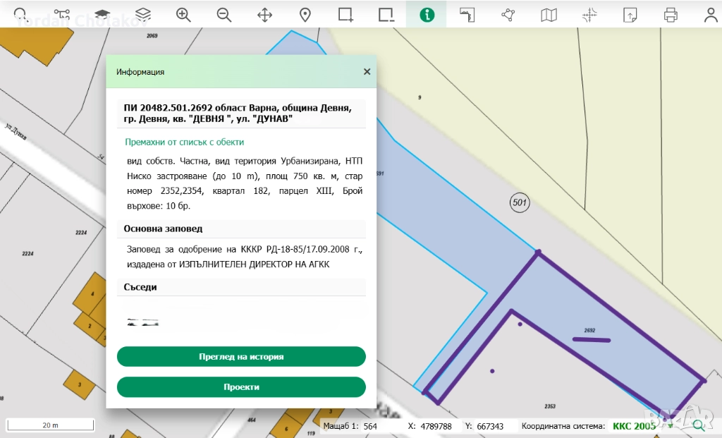Select the pan/move map tool
This screenshot has width=722, height=438.
click(265, 14)
